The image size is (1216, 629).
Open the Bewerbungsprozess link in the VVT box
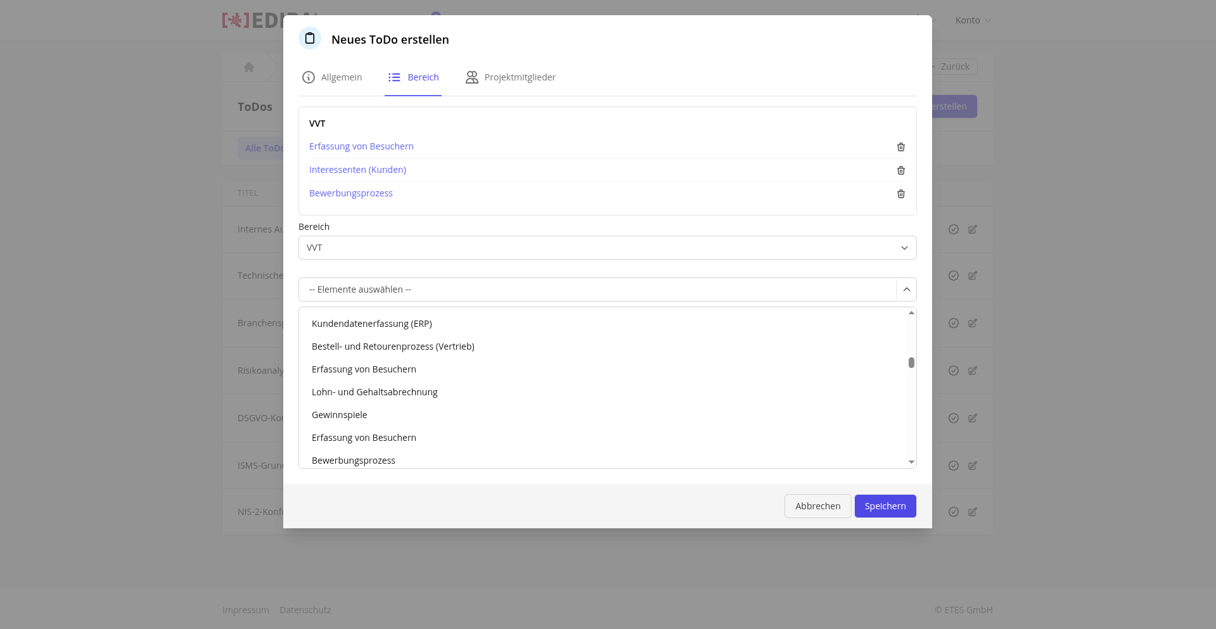351,193
